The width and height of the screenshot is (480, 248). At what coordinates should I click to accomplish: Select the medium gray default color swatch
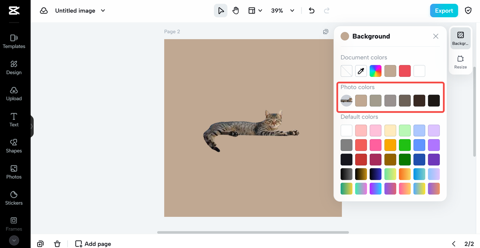pyautogui.click(x=346, y=145)
